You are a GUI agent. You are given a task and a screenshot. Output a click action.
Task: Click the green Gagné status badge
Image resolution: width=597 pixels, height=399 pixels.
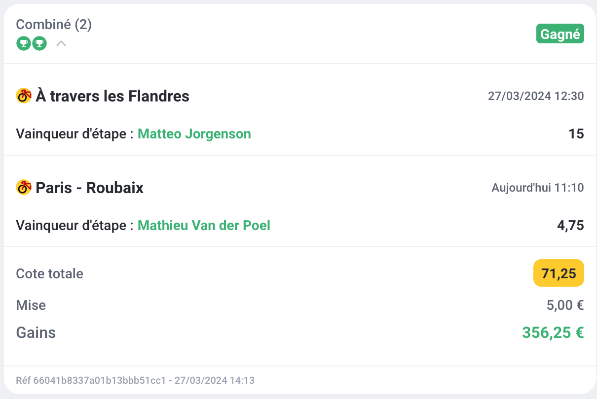click(560, 34)
